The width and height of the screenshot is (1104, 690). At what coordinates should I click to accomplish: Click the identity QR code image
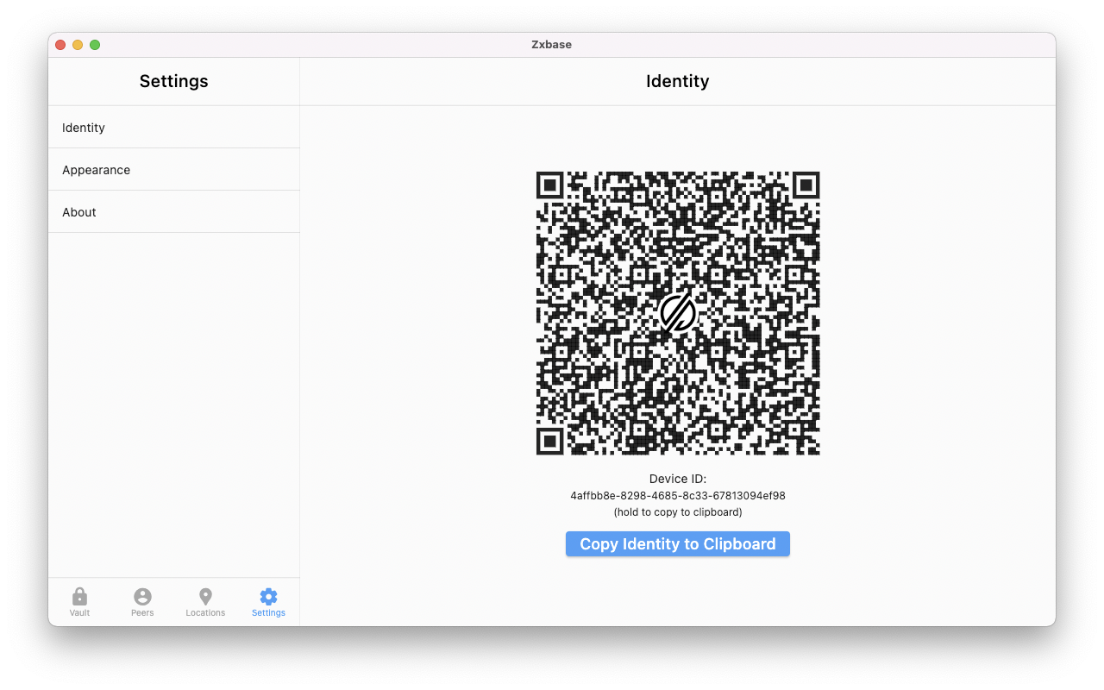click(678, 313)
